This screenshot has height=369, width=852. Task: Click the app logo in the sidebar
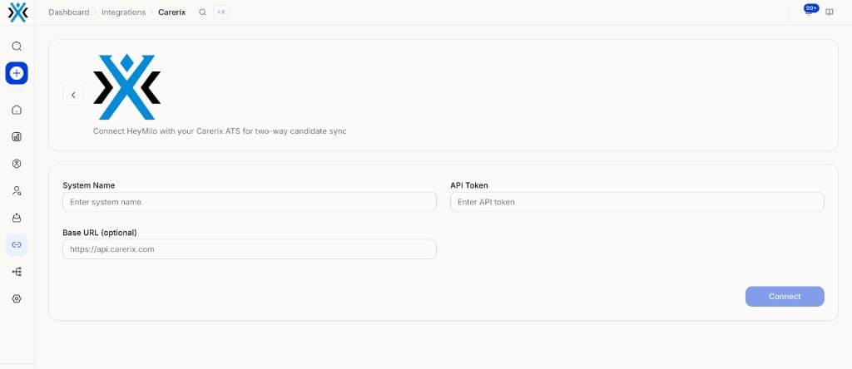click(17, 12)
